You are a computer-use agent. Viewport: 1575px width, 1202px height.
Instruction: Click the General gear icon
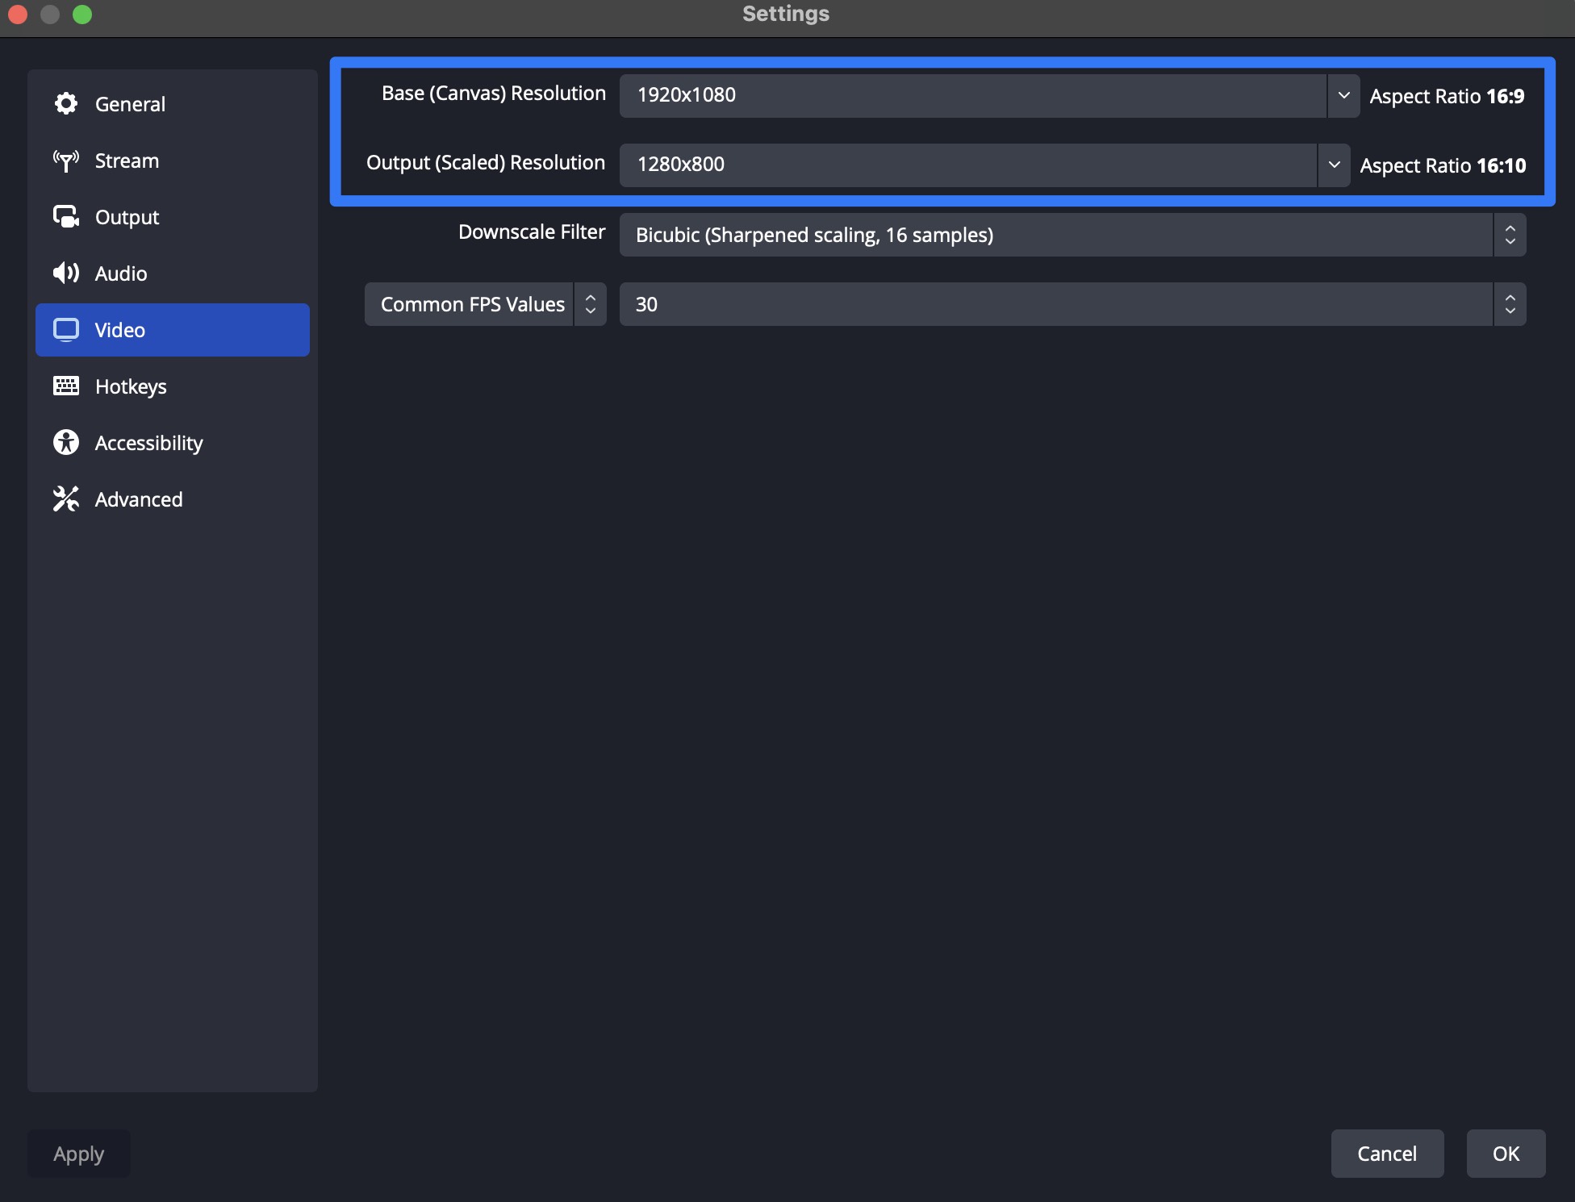point(65,103)
